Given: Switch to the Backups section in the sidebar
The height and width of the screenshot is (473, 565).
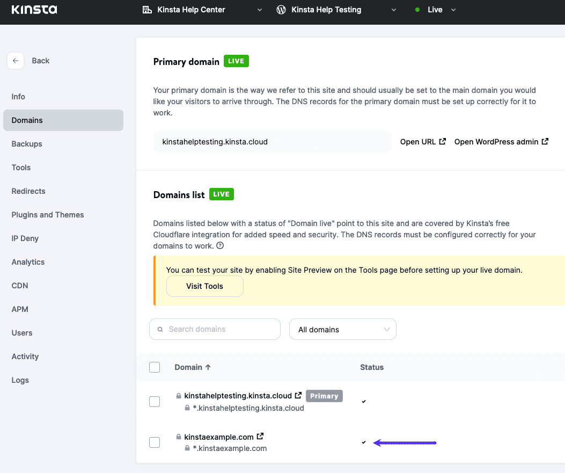Looking at the screenshot, I should click(x=26, y=143).
